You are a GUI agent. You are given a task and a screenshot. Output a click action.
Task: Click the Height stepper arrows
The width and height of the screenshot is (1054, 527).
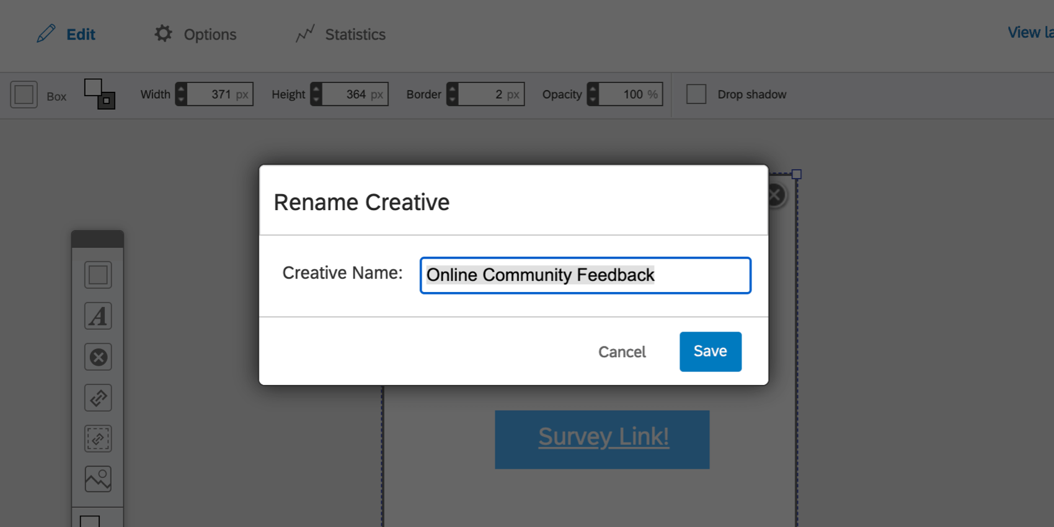coord(316,94)
